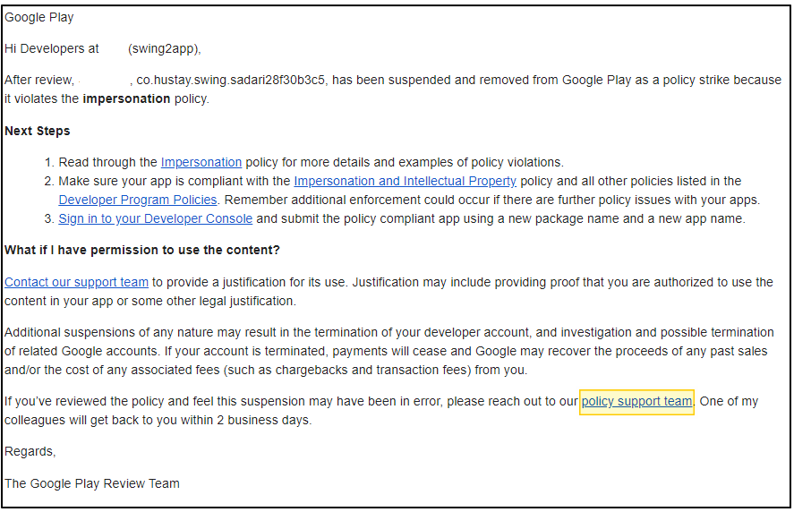Click the Google Play title text
The image size is (794, 512).
[39, 17]
